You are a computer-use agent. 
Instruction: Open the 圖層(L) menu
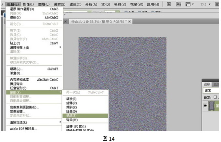click(x=44, y=4)
